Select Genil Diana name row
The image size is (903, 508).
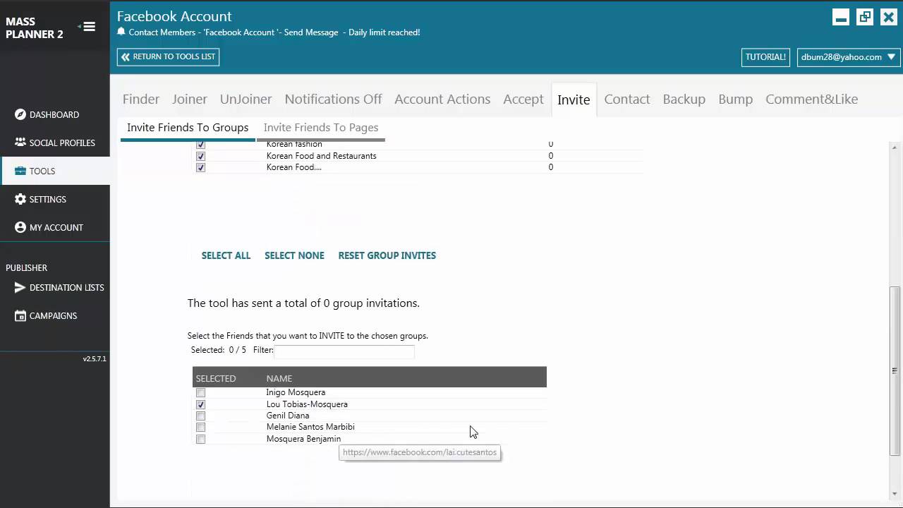click(288, 416)
